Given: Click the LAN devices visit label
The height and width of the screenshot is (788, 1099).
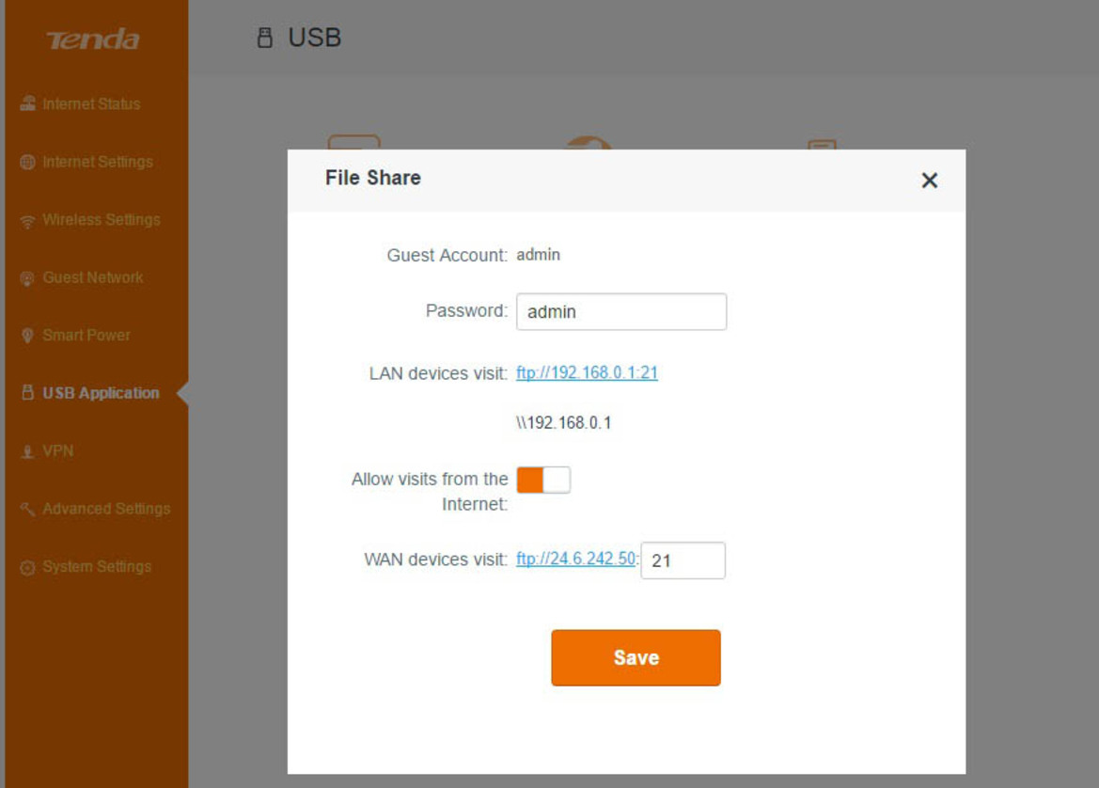Looking at the screenshot, I should click(438, 373).
